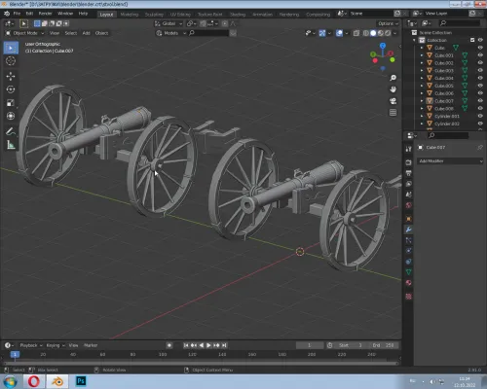Viewport: 487px width, 389px height.
Task: Select the Transform tool
Action: (x=11, y=116)
